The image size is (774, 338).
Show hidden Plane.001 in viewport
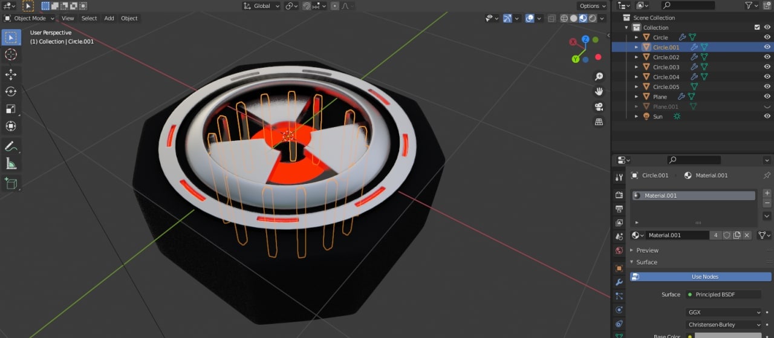click(767, 106)
